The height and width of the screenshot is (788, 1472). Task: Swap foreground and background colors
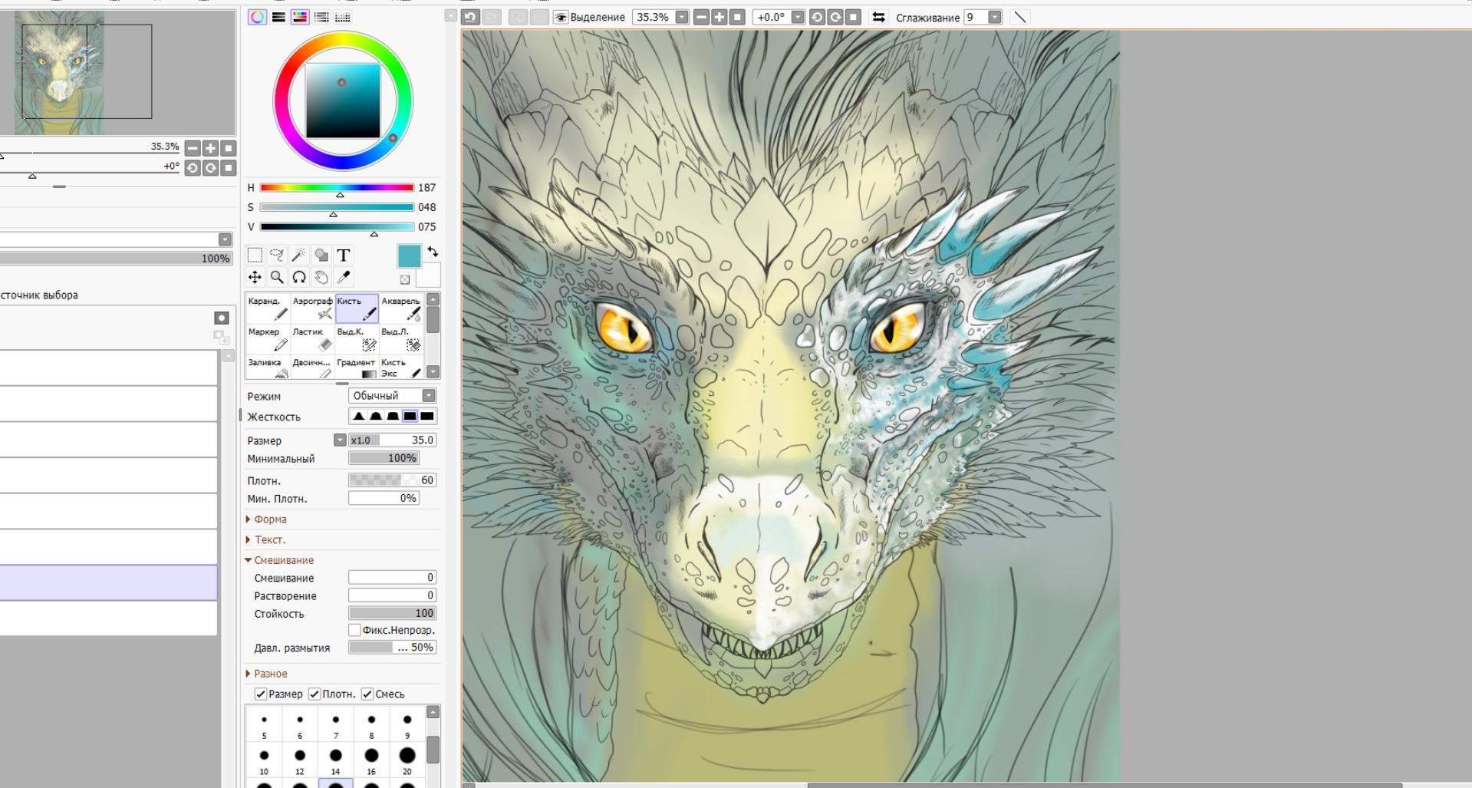coord(433,252)
